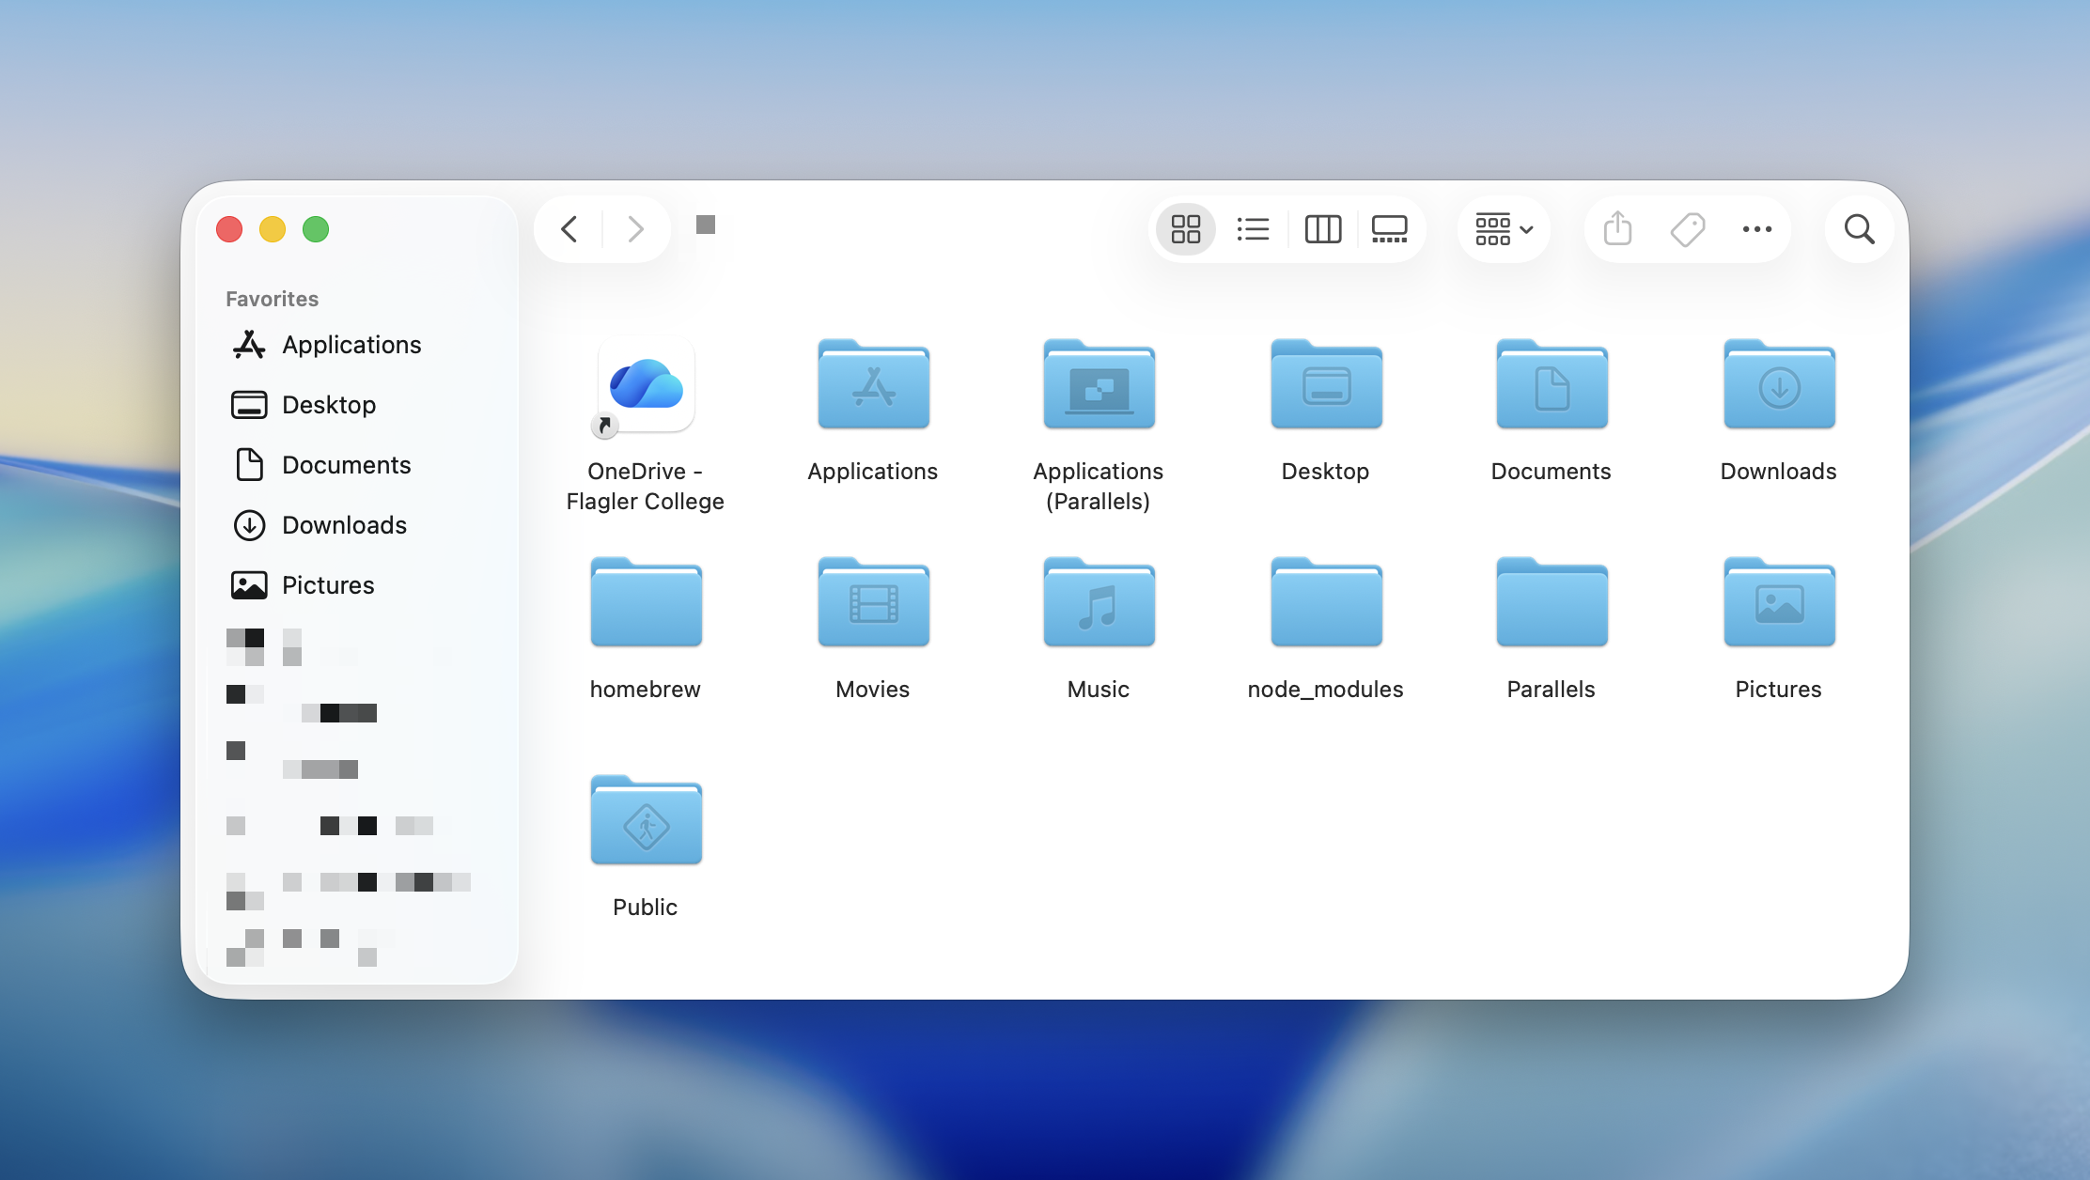Image resolution: width=2090 pixels, height=1180 pixels.
Task: Select the Music folder icon
Action: [x=1099, y=602]
